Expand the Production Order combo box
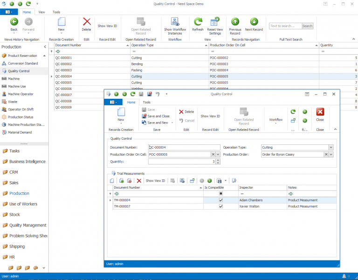 tap(331, 154)
